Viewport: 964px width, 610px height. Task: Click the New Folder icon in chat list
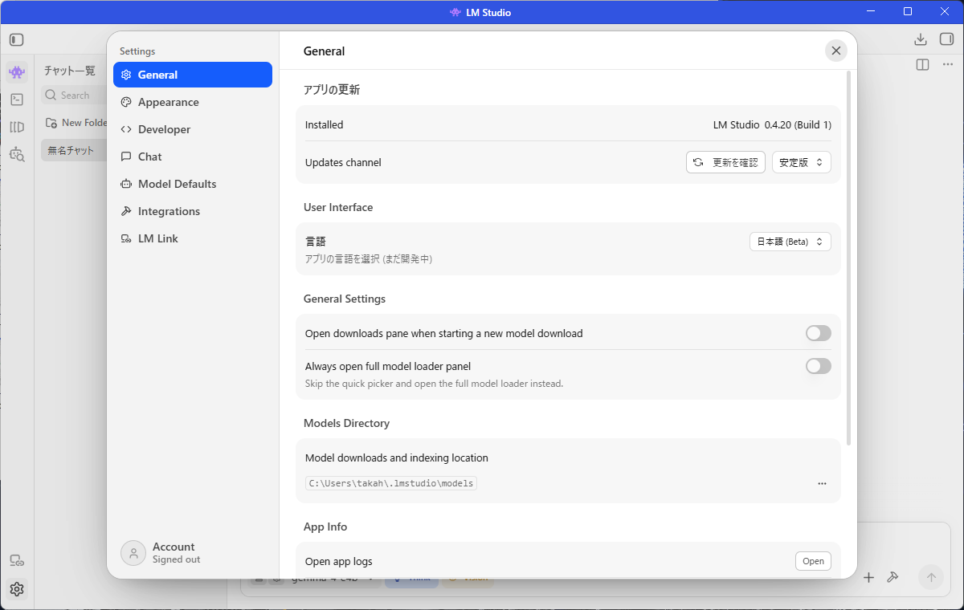51,123
